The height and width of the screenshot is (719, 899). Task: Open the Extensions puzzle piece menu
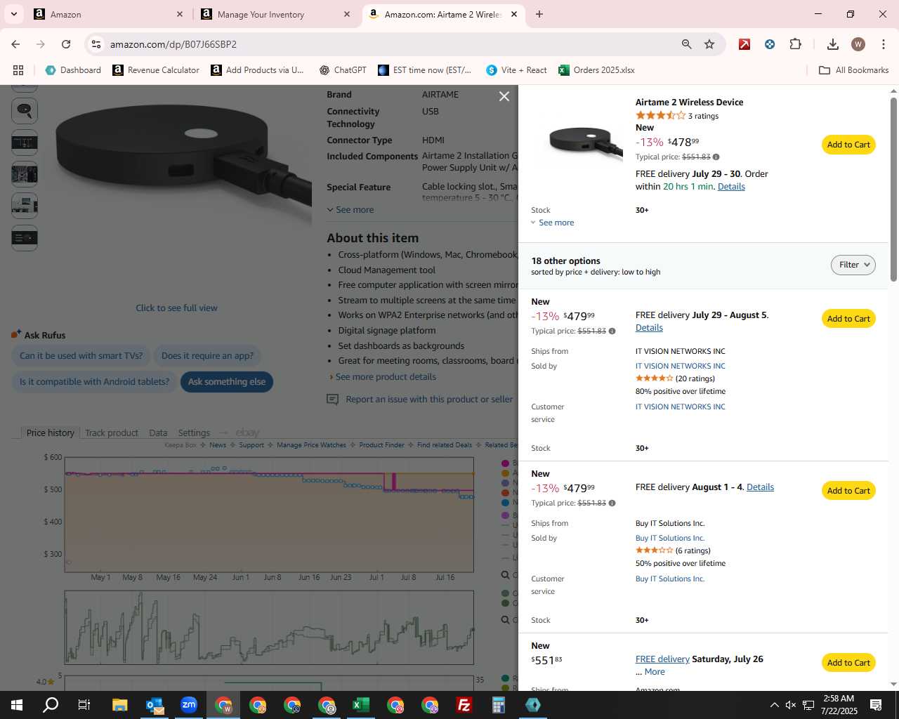(x=795, y=44)
